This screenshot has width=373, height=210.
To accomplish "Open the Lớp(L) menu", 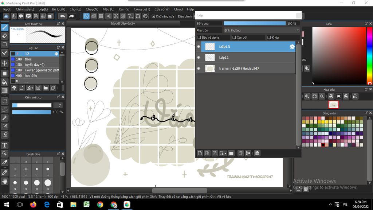I will pos(43,9).
